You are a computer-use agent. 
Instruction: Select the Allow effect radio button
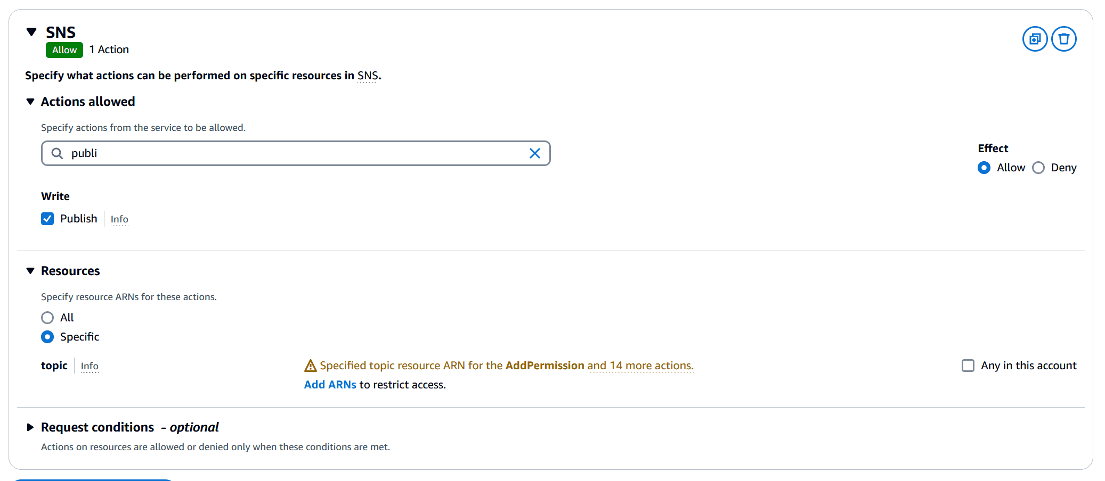(984, 168)
